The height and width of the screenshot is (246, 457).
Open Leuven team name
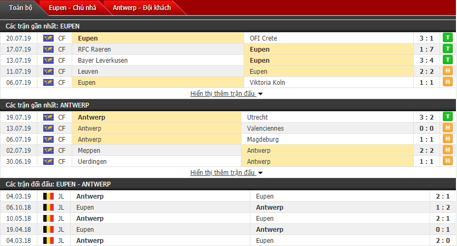(87, 71)
